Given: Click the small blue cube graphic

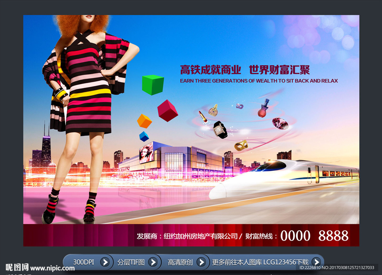Looking at the screenshot, I should 144,137.
